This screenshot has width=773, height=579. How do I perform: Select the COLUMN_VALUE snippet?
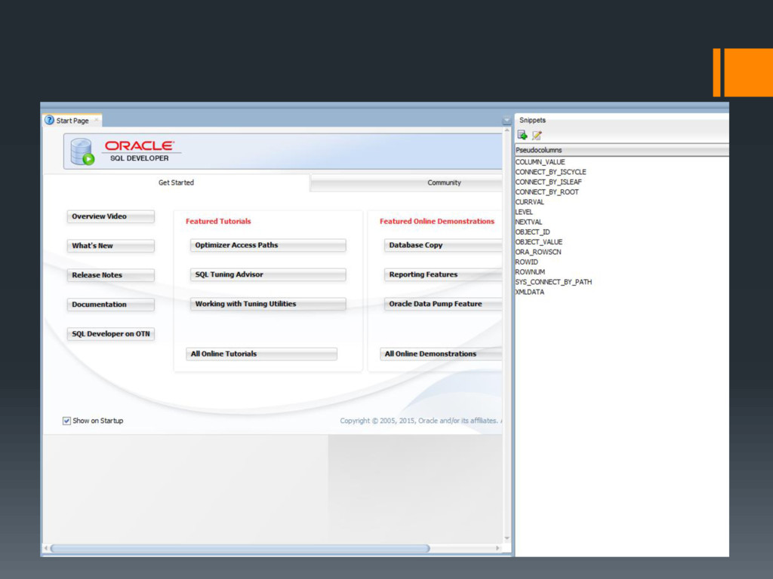pos(540,162)
